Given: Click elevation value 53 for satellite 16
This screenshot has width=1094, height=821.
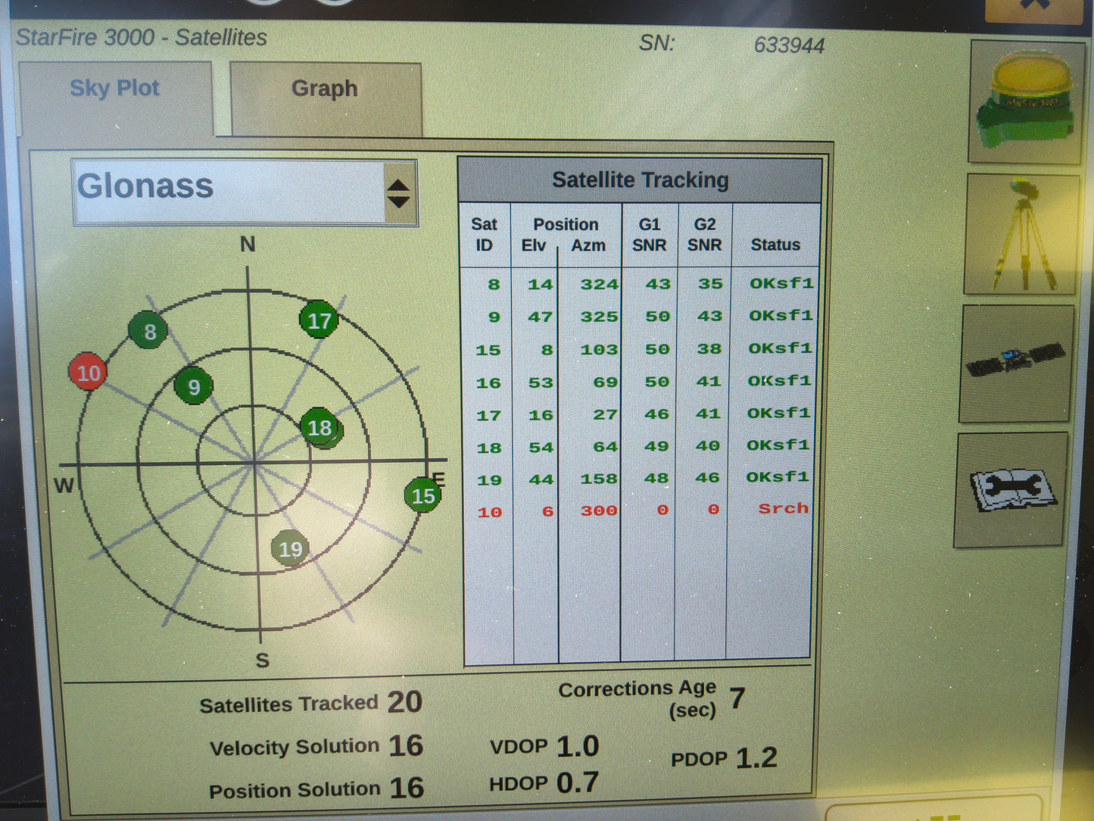Looking at the screenshot, I should tap(541, 383).
